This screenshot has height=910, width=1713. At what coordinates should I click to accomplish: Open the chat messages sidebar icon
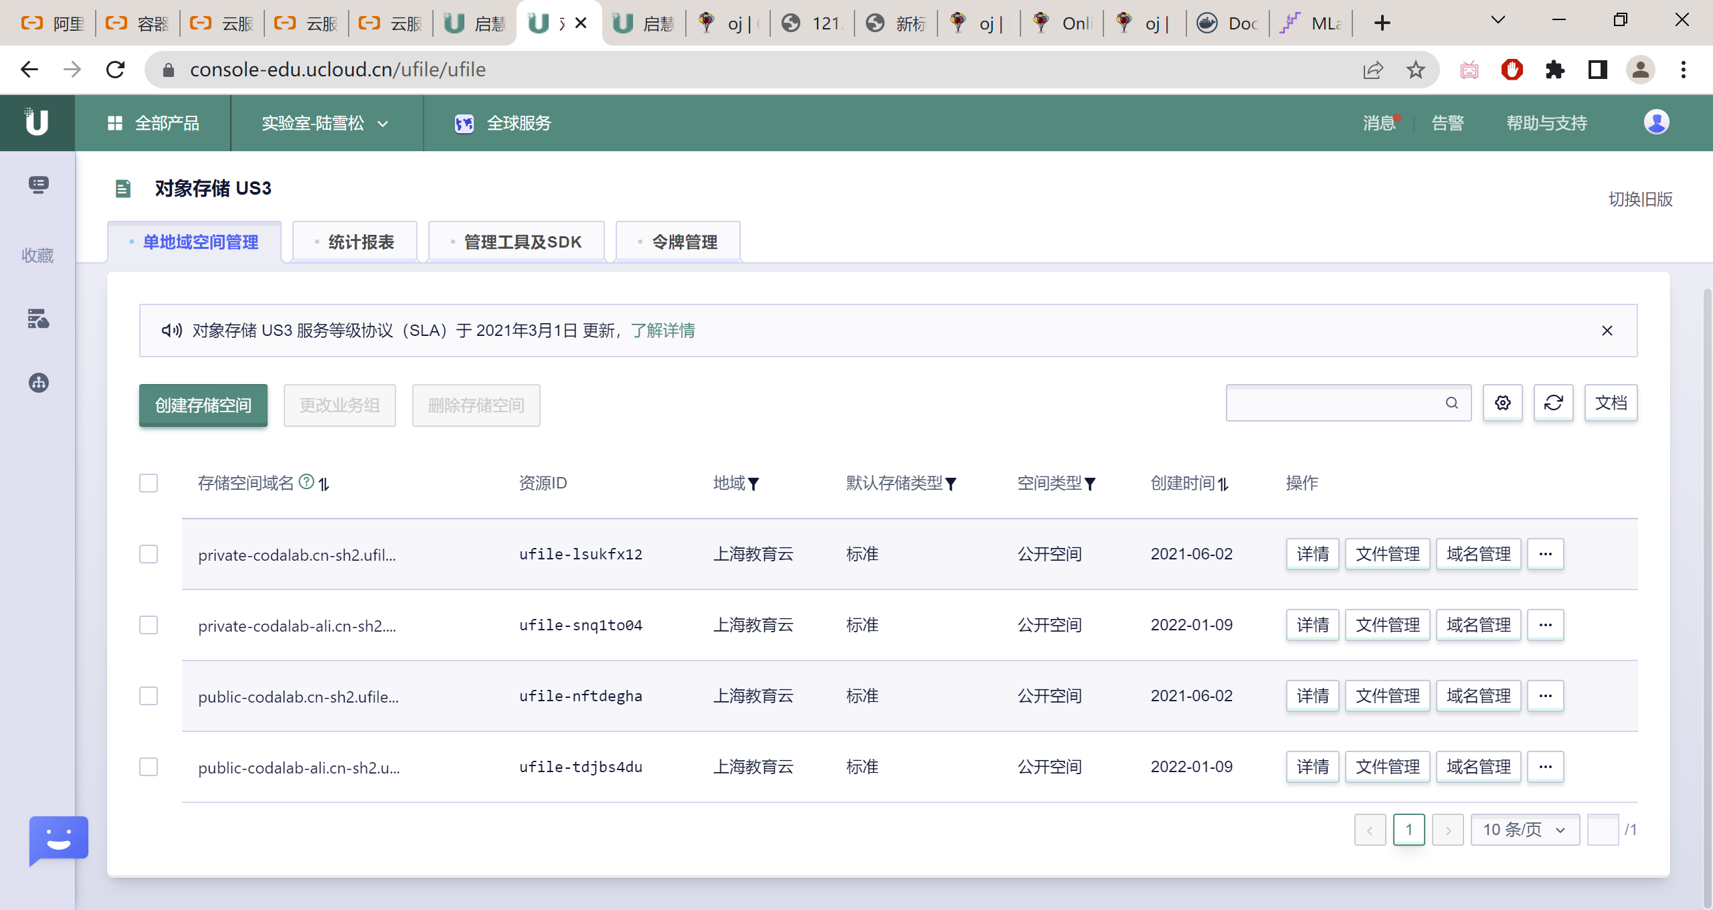coord(38,185)
